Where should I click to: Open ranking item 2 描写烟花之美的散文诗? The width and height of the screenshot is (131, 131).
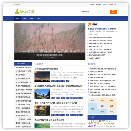tap(96, 72)
